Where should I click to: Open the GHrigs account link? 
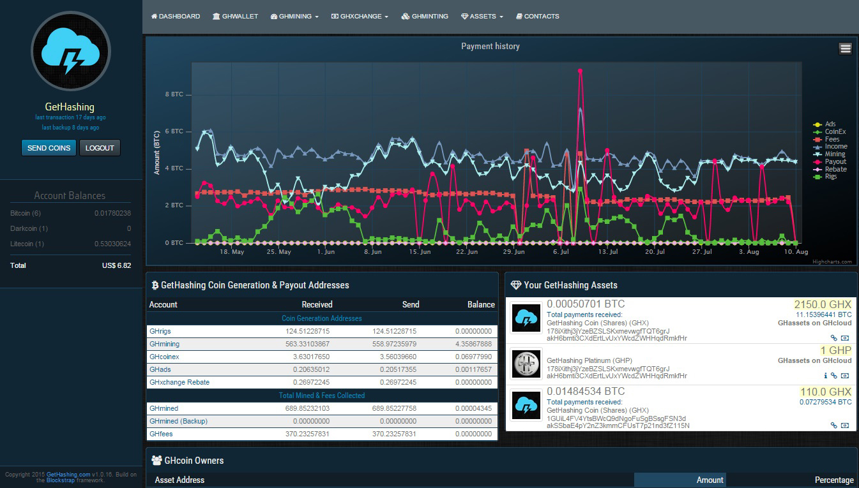[160, 331]
